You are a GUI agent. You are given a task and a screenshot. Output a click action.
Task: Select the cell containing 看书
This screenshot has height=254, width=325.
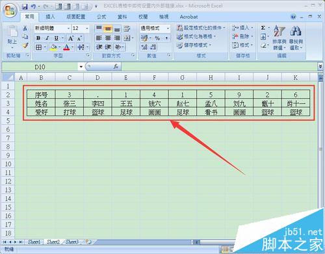(x=211, y=112)
